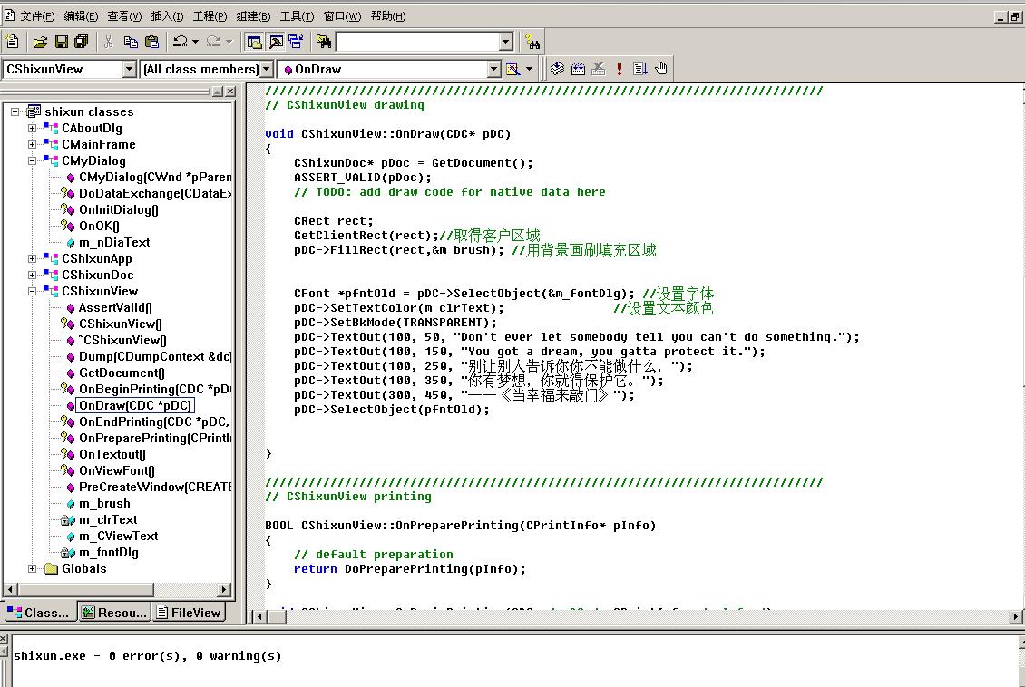
Task: Expand the CShixunApp class node
Action: (32, 258)
